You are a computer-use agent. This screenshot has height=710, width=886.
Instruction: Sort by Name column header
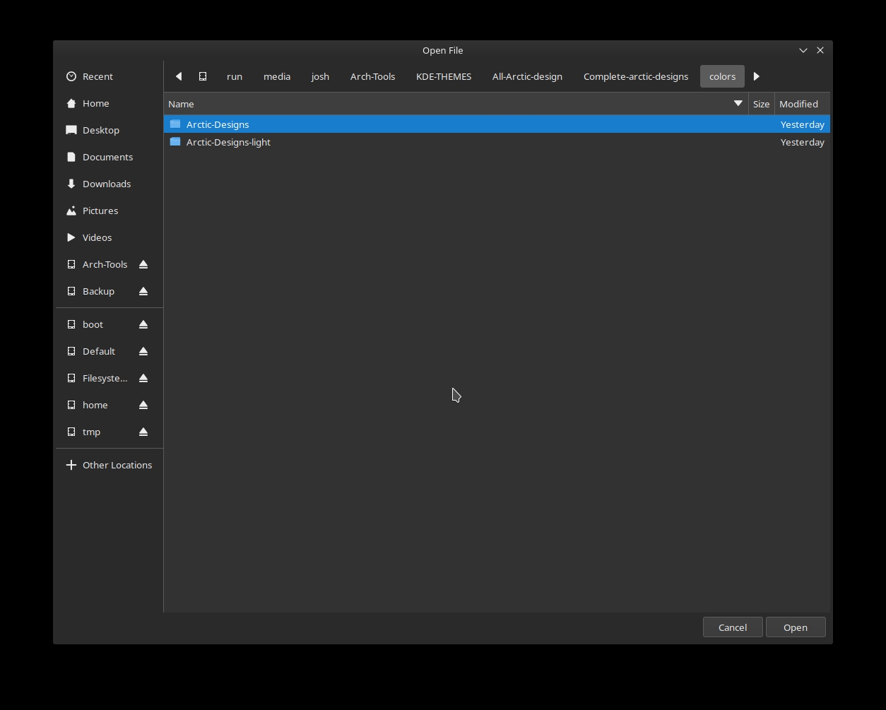pyautogui.click(x=456, y=104)
